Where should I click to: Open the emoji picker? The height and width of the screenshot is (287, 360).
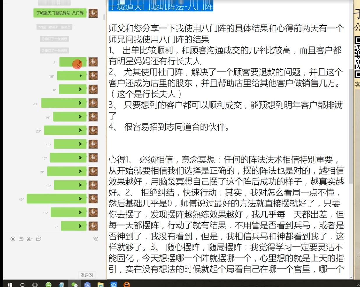pyautogui.click(x=13, y=239)
